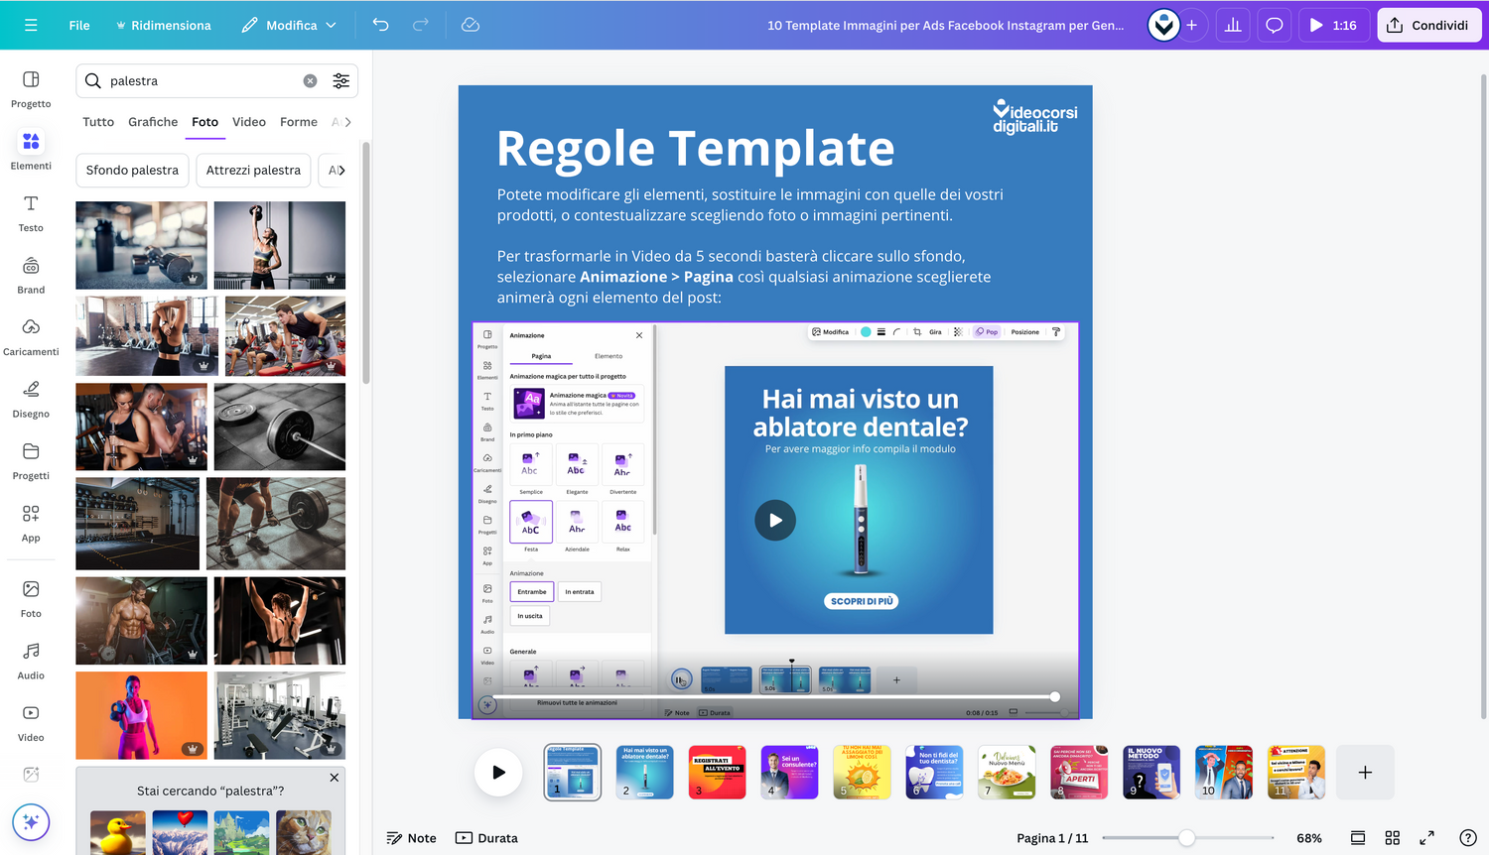
Task: Select the Disegno drawing tool
Action: pos(31,399)
